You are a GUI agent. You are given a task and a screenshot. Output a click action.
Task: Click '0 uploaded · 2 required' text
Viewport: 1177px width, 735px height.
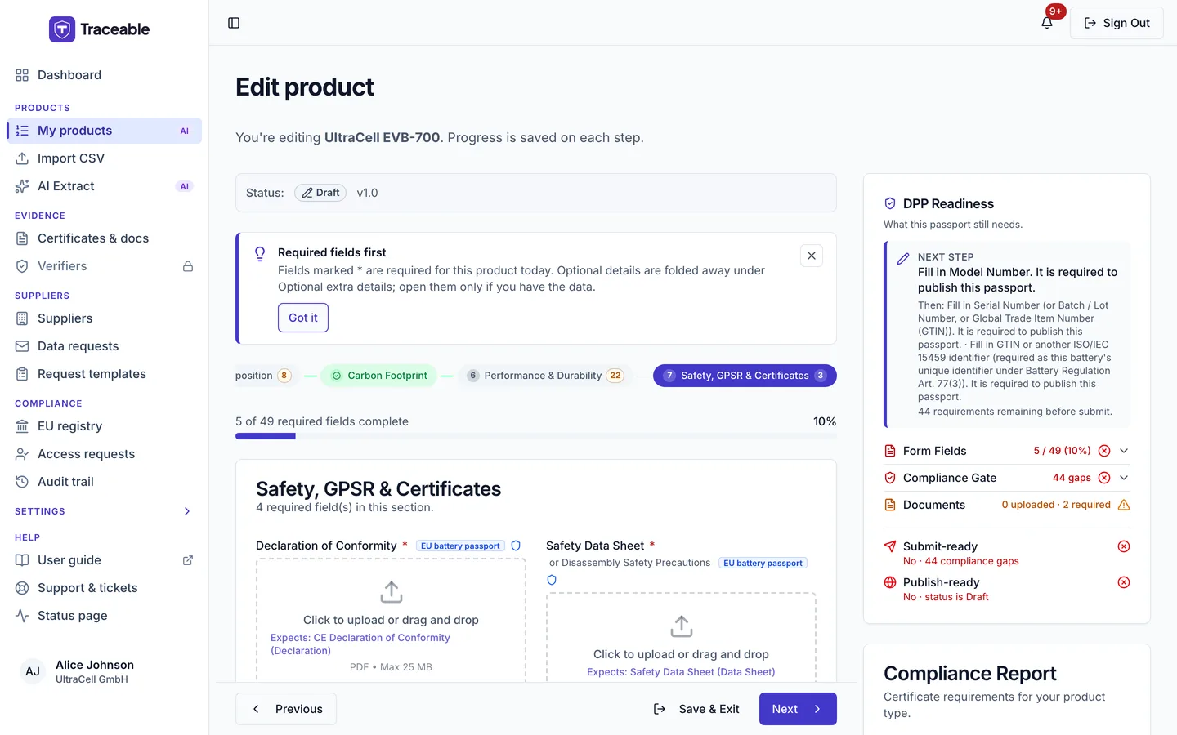pyautogui.click(x=1056, y=505)
